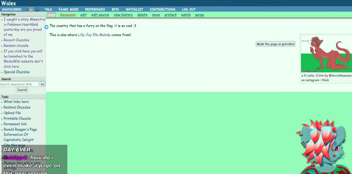Viewport: 352px width, 174px height.
Task: Open Recent Chuzzles in the navigation
Action: pyautogui.click(x=16, y=40)
